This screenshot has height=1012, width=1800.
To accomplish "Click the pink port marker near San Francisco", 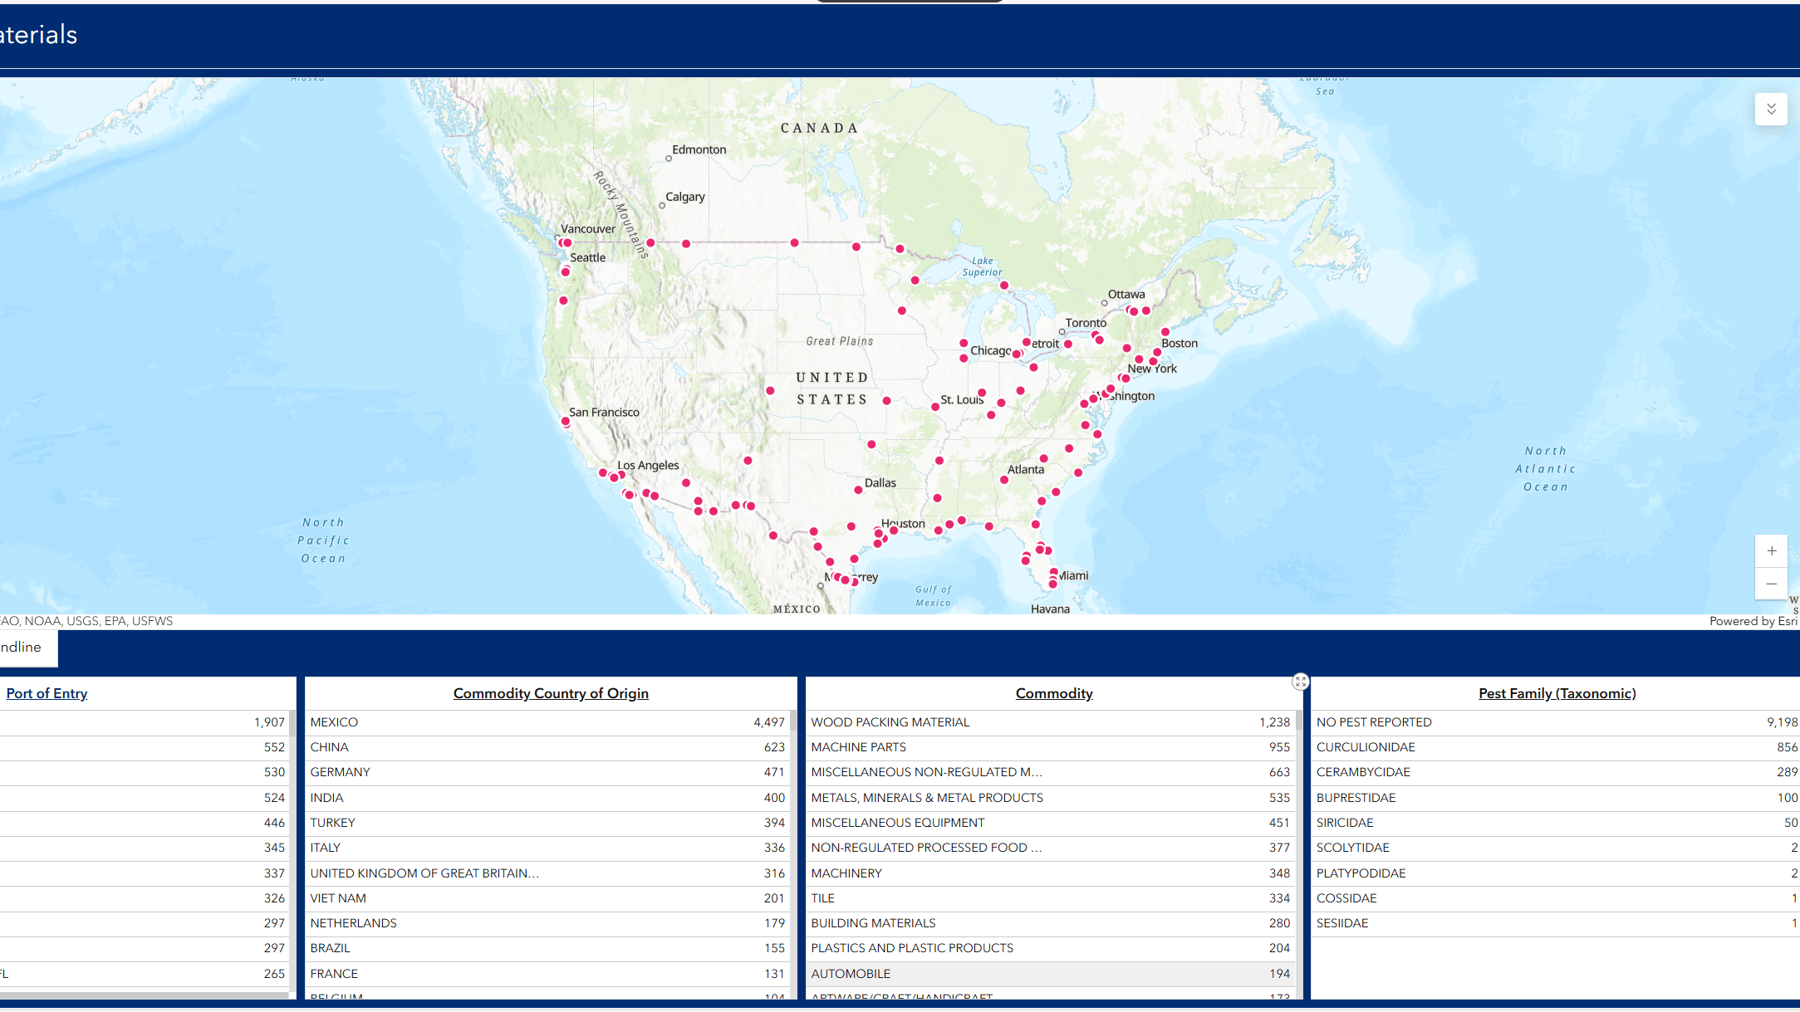I will coord(566,422).
